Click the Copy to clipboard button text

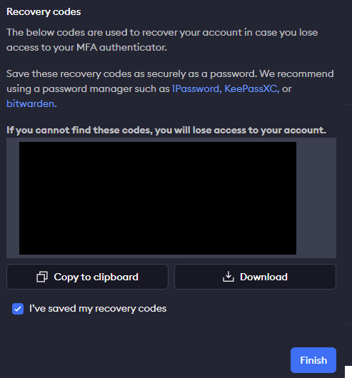point(96,277)
